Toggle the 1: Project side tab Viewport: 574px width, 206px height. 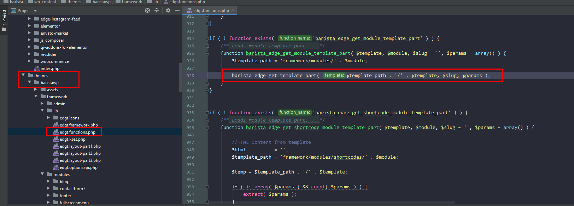click(x=4, y=20)
